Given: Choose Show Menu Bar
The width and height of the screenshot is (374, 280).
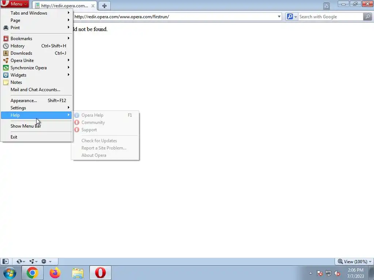Looking at the screenshot, I should pyautogui.click(x=37, y=126).
